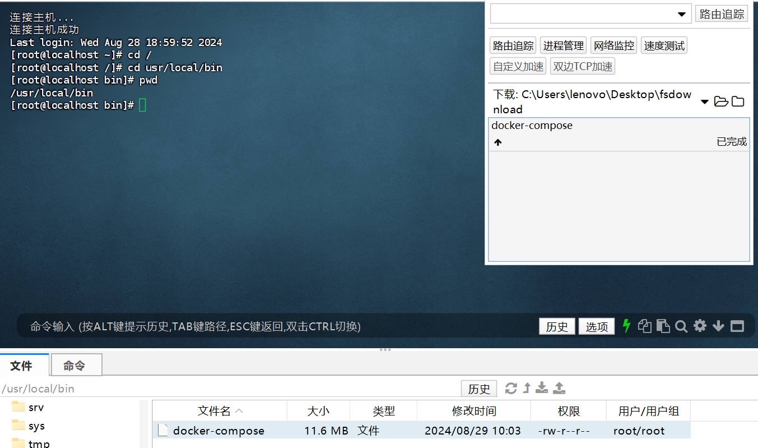The image size is (758, 448).
Task: Click the paste icon in terminal toolbar
Action: [663, 326]
